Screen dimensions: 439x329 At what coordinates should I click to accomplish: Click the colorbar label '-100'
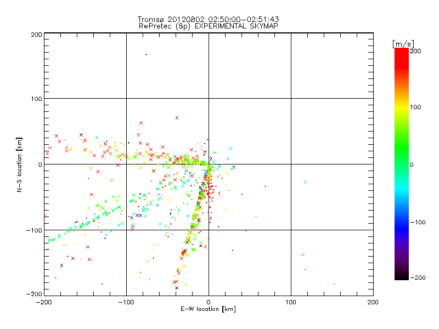click(x=418, y=223)
